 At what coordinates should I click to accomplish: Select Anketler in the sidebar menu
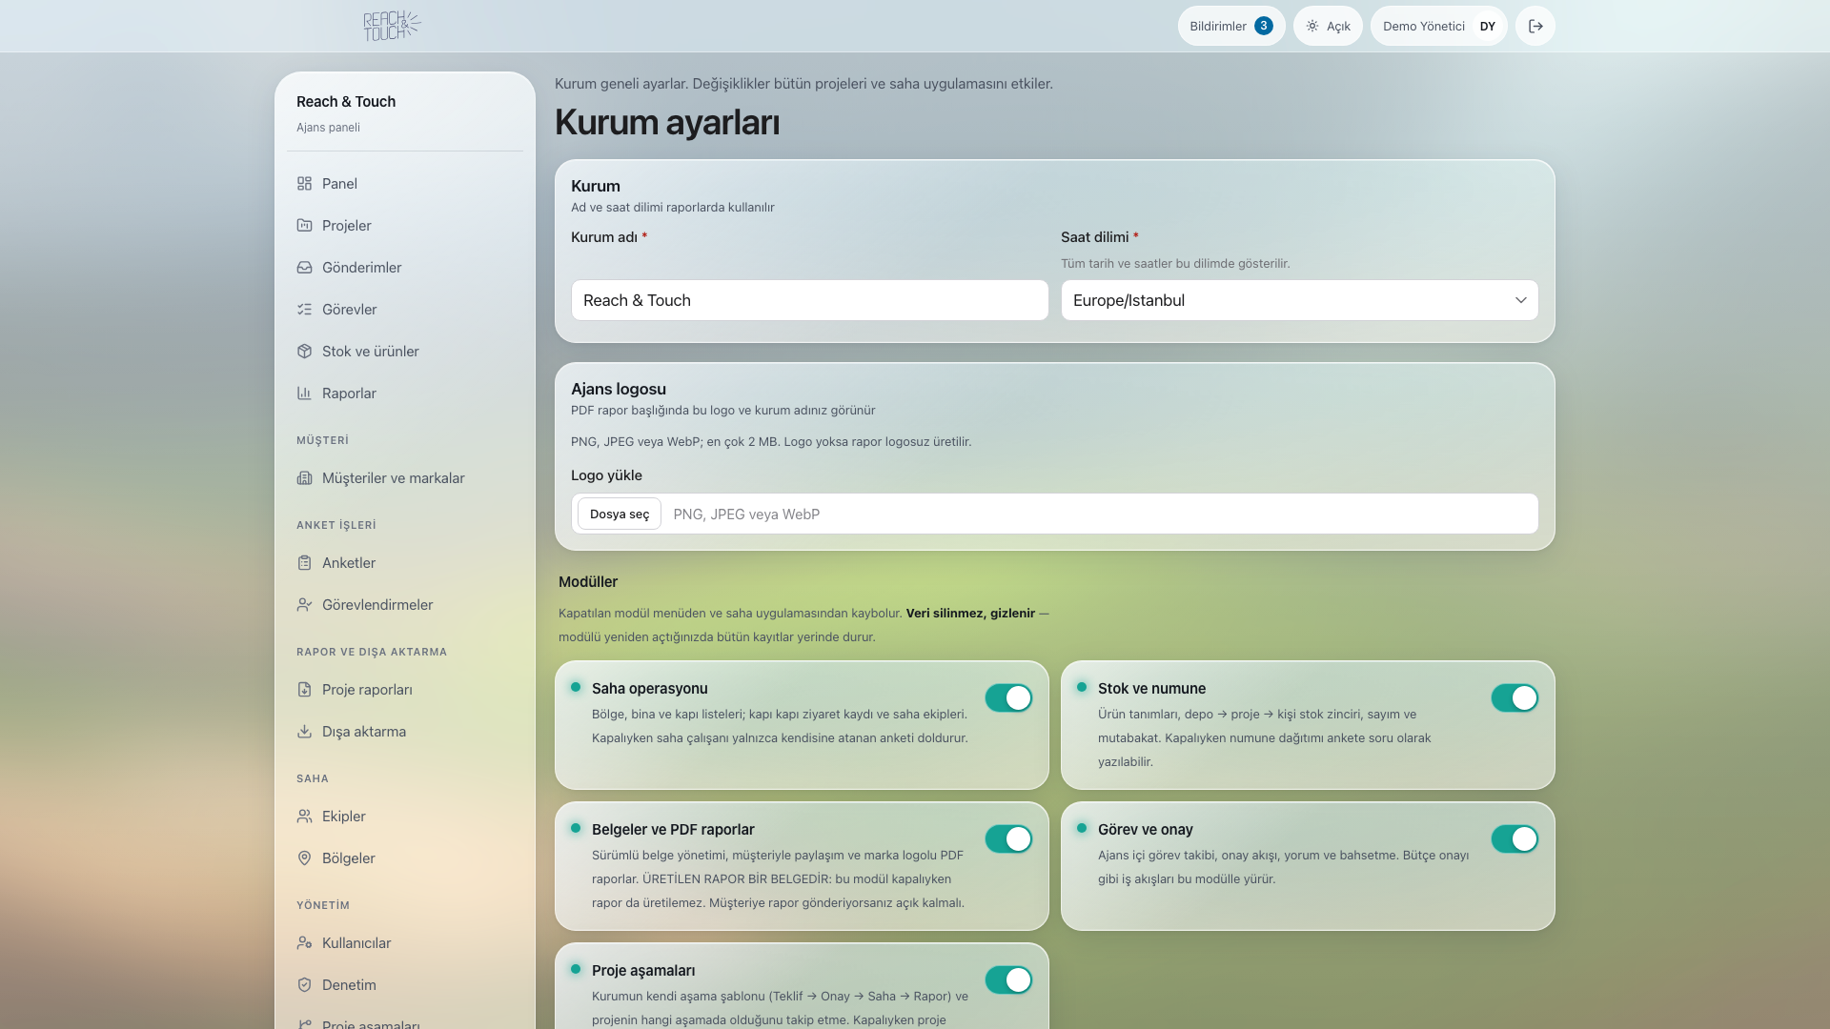click(x=405, y=562)
